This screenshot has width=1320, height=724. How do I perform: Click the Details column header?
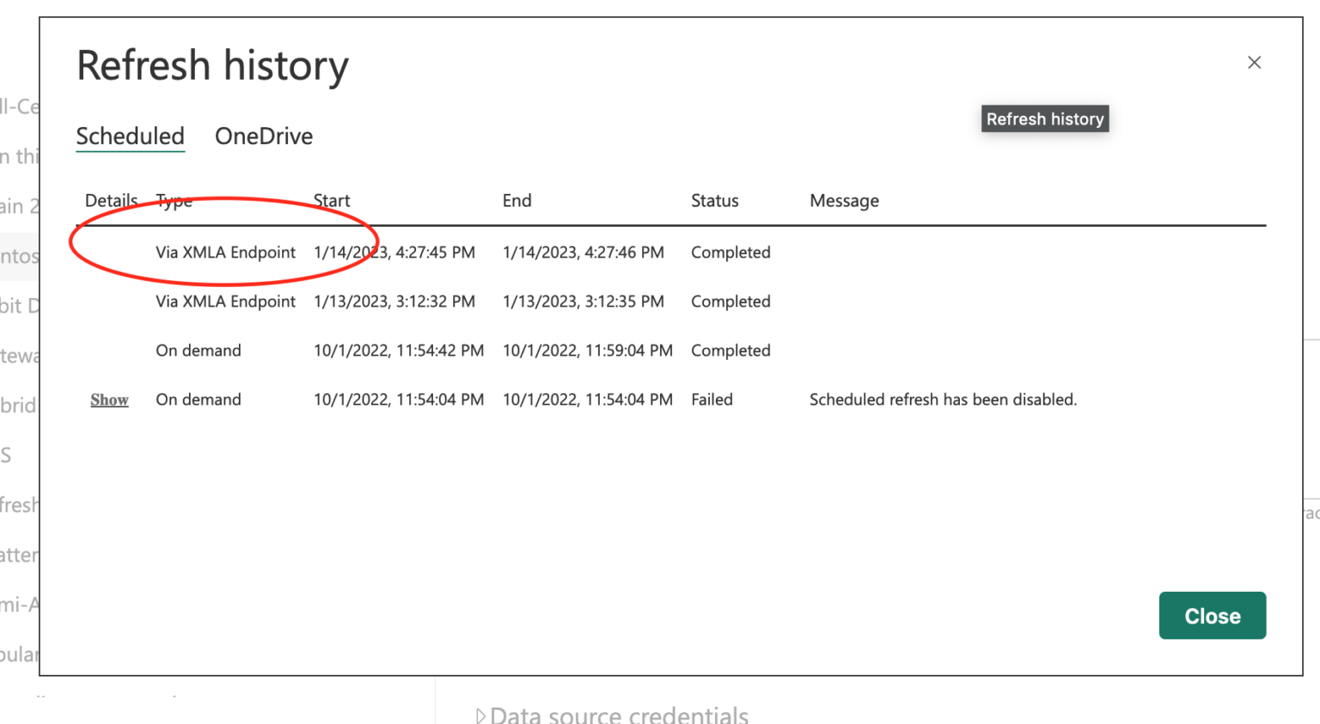(111, 200)
